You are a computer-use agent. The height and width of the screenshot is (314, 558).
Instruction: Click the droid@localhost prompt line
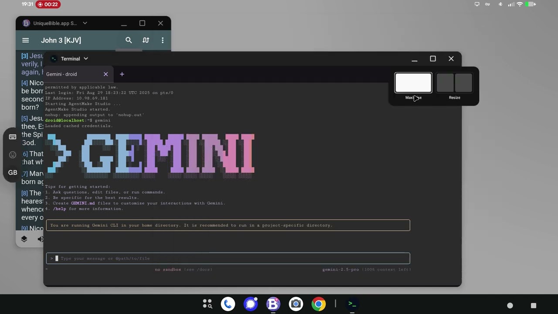pos(78,120)
